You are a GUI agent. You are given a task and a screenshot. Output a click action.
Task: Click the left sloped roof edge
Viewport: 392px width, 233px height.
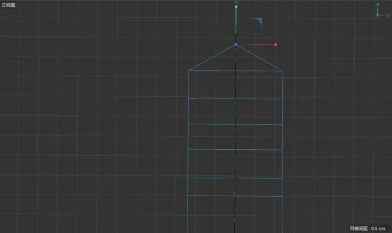coord(212,58)
